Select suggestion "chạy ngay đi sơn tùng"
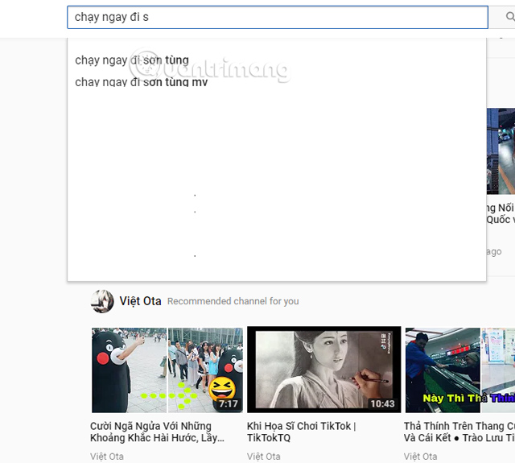 pyautogui.click(x=132, y=60)
